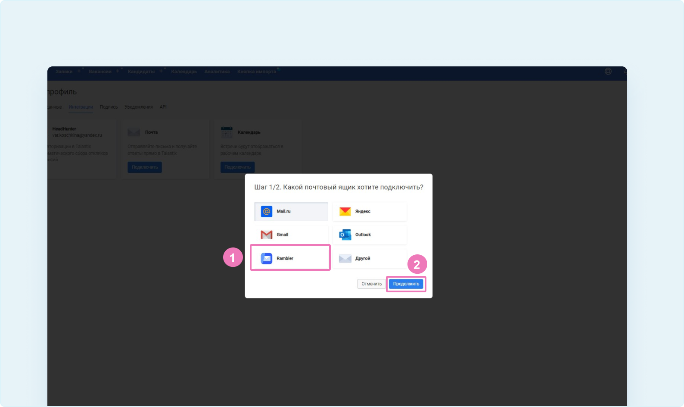Click the Яндекс envelope logo icon
Screen dimensions: 684x407
(x=345, y=211)
